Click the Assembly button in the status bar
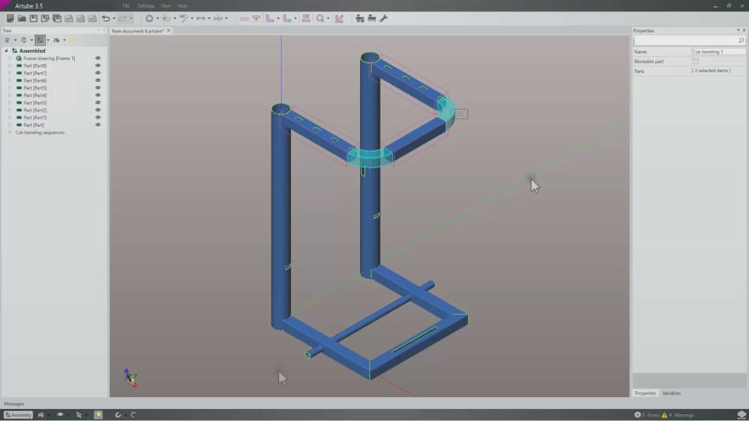This screenshot has height=421, width=749. click(x=18, y=415)
